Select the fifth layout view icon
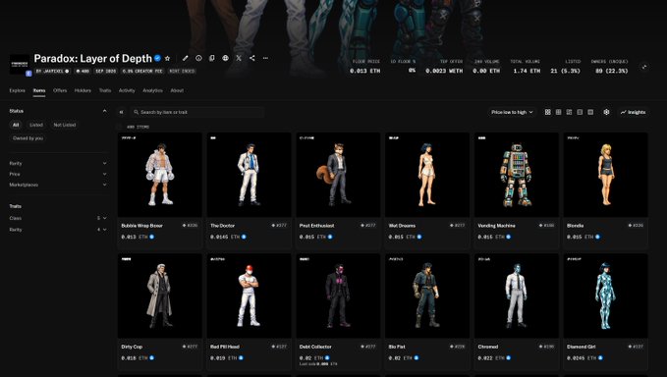 coord(590,112)
